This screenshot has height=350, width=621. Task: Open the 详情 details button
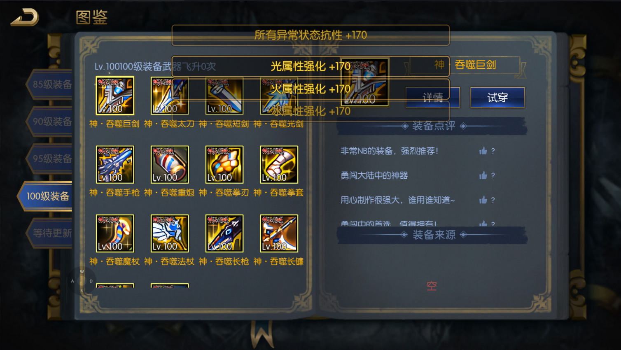[x=433, y=98]
